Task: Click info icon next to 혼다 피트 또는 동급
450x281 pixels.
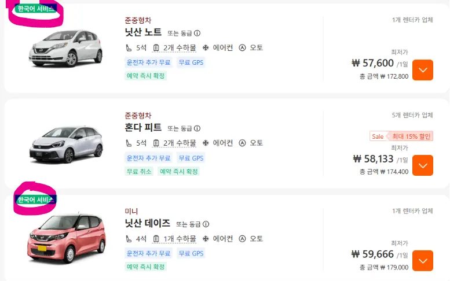Action: click(x=197, y=128)
